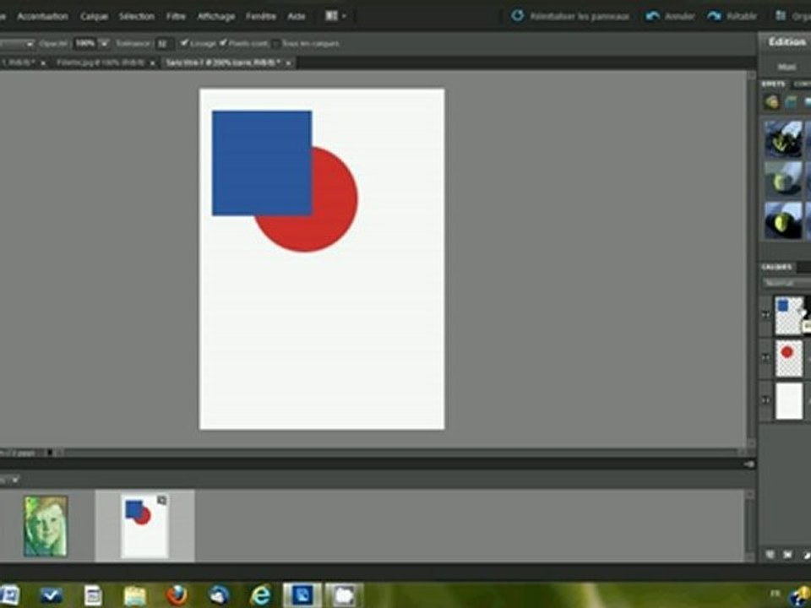Select the second effect thumbnail in Effets
This screenshot has height=608, width=811.
tap(783, 179)
